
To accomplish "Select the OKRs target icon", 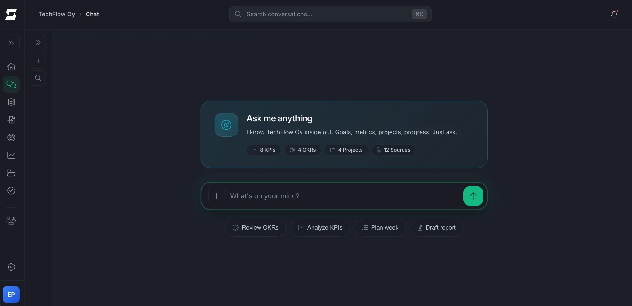I will point(11,137).
